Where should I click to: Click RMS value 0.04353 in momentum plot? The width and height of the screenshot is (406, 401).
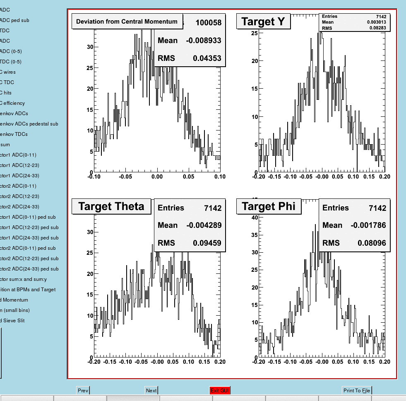tap(207, 58)
